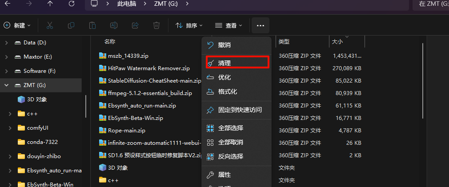The width and height of the screenshot is (449, 187).
Task: Open the 查看 view dropdown
Action: tap(229, 25)
